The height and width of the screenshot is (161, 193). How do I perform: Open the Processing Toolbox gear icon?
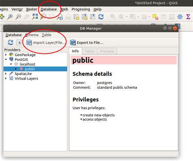point(180,17)
